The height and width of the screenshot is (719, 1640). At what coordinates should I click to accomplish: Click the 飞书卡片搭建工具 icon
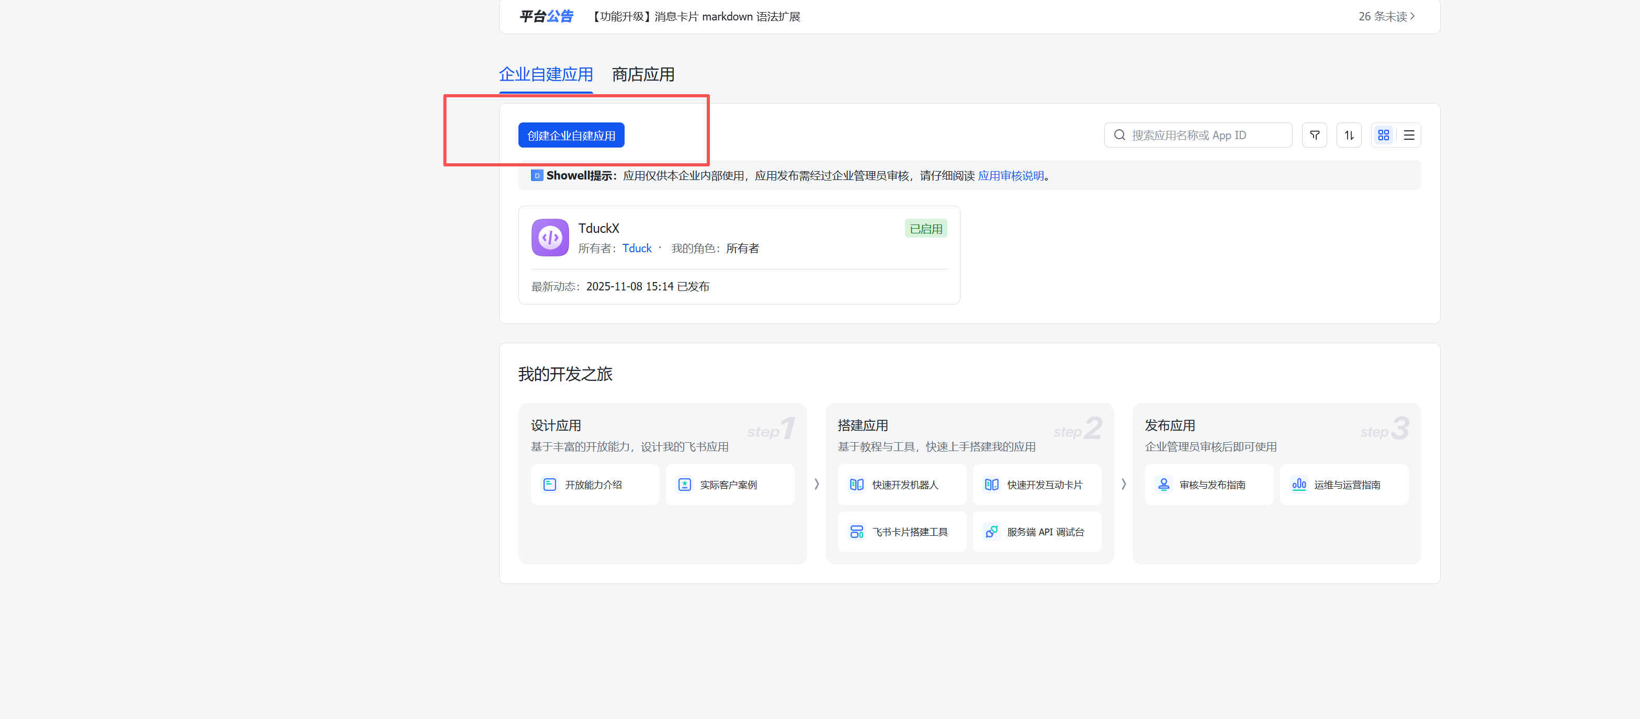[856, 532]
